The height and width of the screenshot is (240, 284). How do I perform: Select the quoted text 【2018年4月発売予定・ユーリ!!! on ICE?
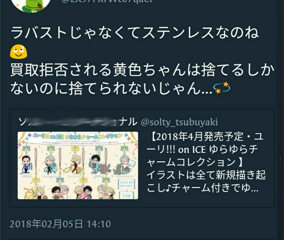point(205,143)
